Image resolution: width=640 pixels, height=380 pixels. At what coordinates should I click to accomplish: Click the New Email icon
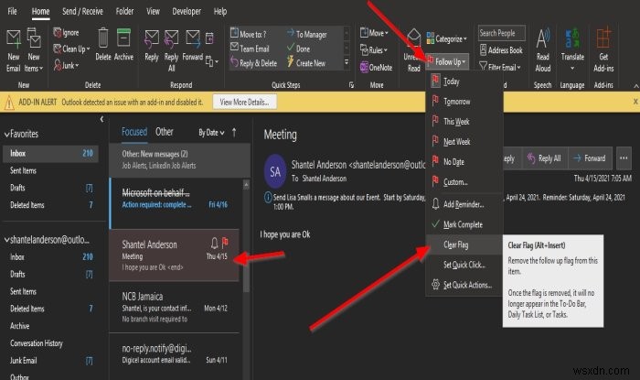[14, 40]
